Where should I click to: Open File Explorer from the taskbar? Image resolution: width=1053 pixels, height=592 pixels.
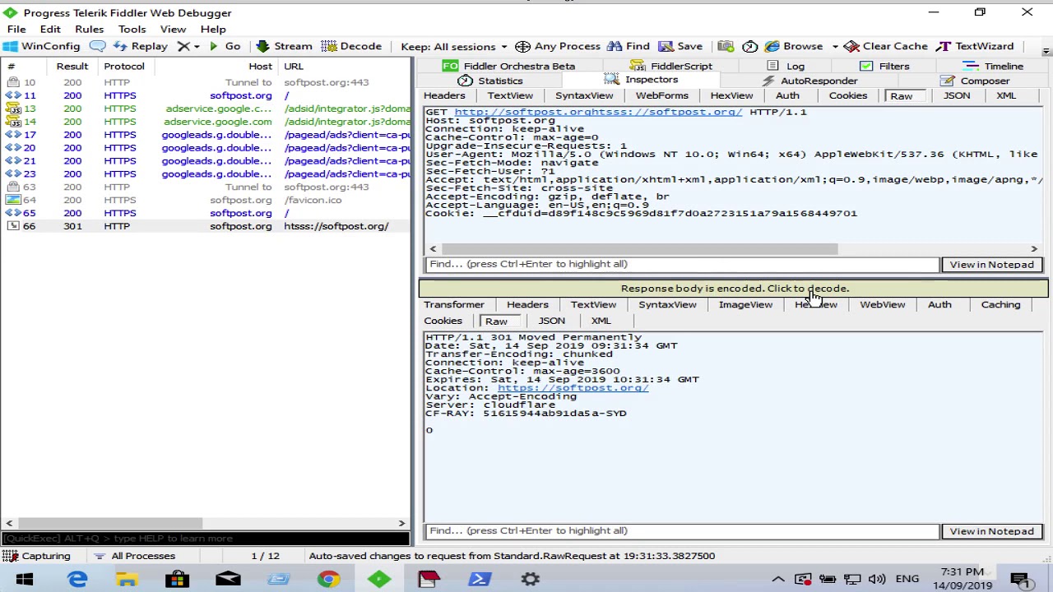pos(127,580)
